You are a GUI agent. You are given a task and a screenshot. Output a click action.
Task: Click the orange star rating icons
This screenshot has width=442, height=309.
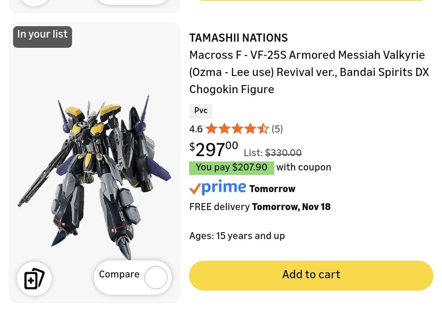(x=237, y=129)
